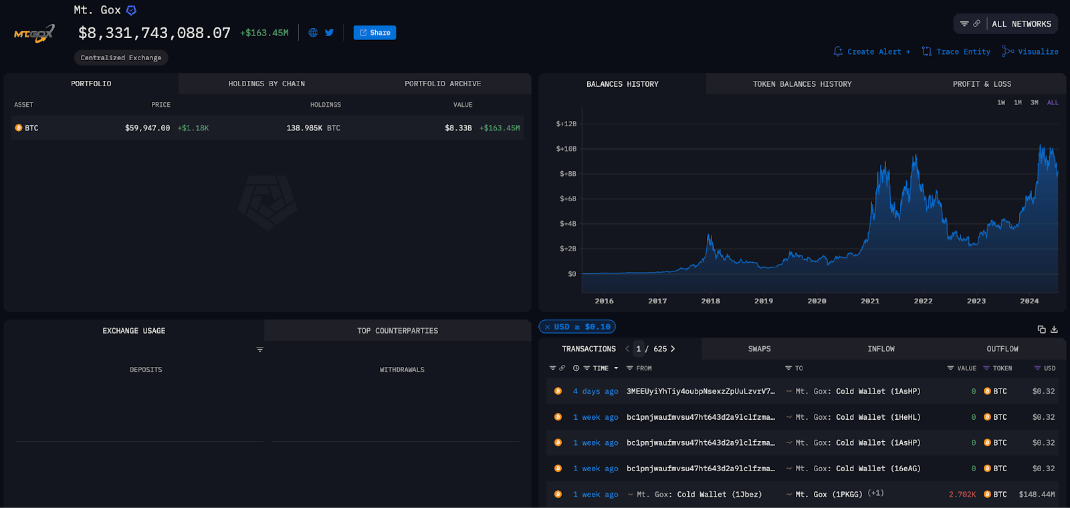The height and width of the screenshot is (508, 1070).
Task: Open the TO column filter
Action: click(x=788, y=368)
